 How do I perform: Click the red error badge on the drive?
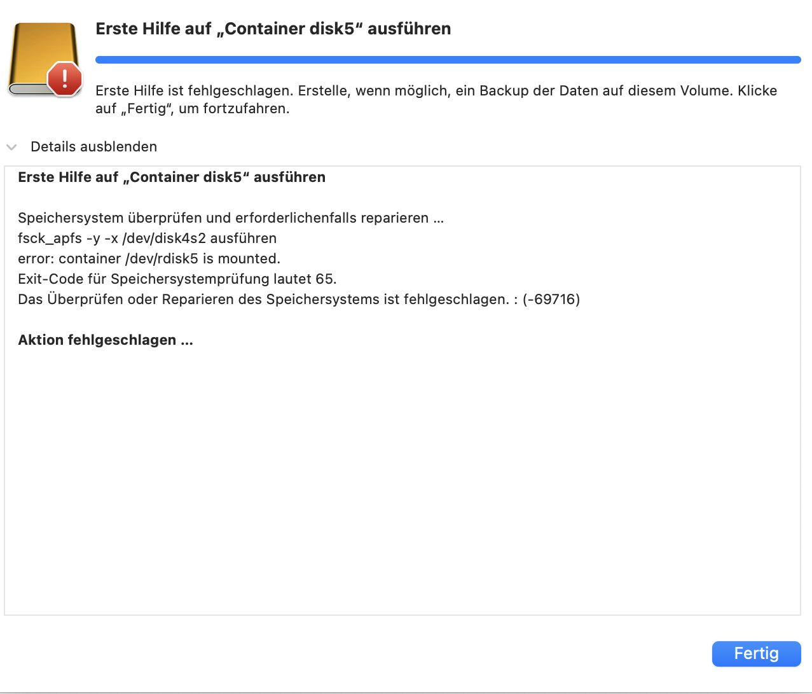pyautogui.click(x=64, y=79)
